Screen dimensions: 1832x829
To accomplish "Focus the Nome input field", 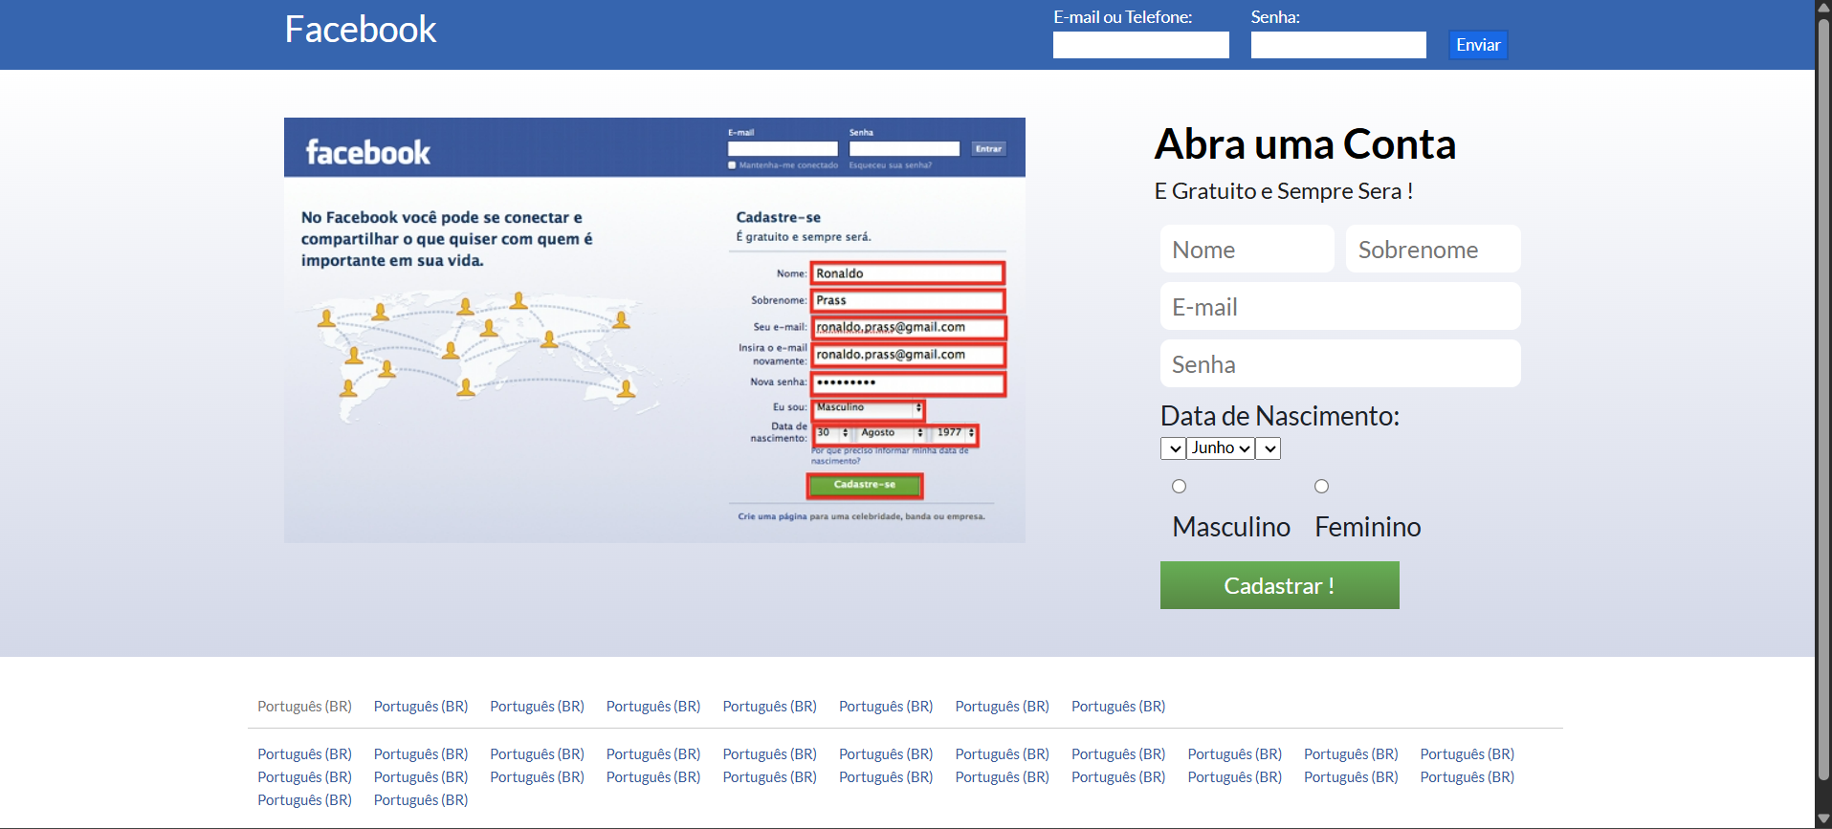I will click(1247, 249).
